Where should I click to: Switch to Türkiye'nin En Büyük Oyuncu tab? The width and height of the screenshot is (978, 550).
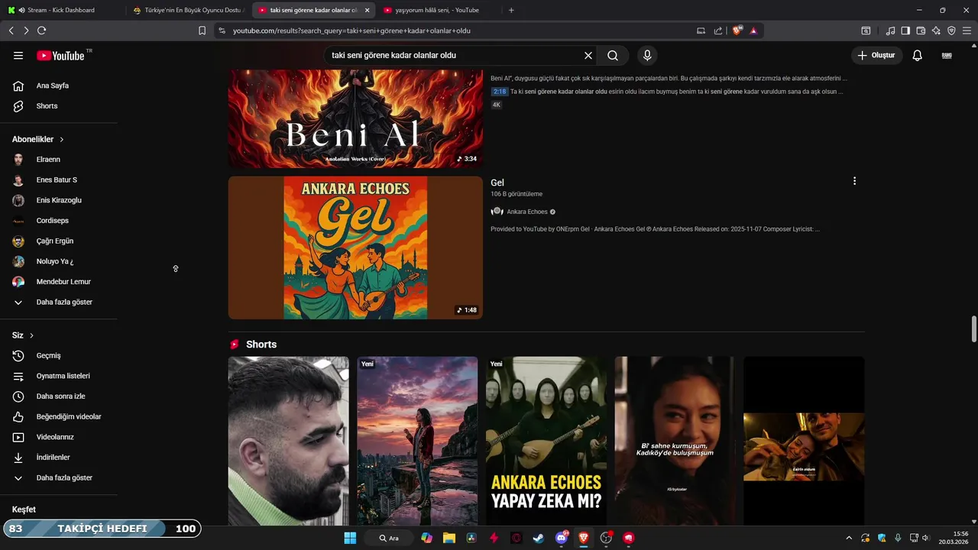click(x=187, y=10)
